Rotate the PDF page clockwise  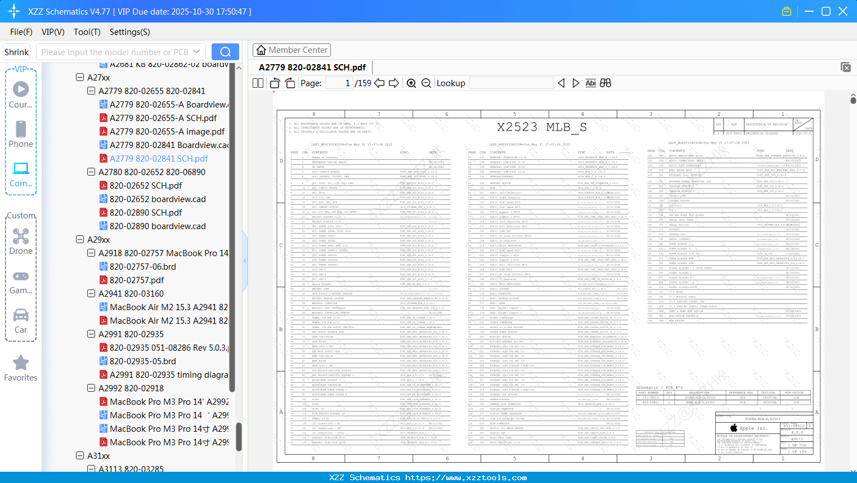click(x=290, y=83)
